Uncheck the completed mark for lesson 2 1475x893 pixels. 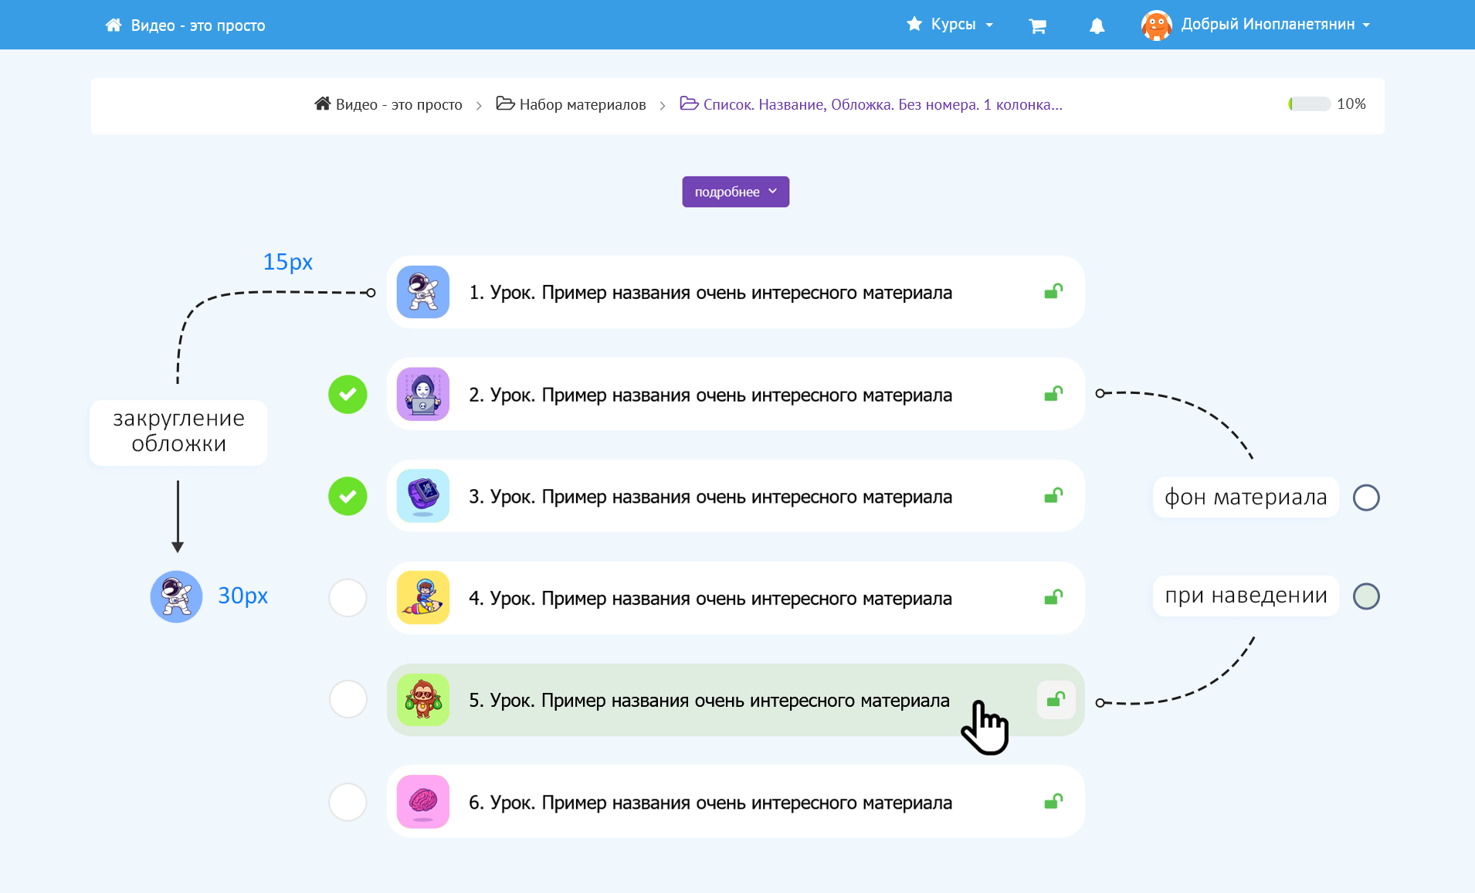(x=348, y=395)
